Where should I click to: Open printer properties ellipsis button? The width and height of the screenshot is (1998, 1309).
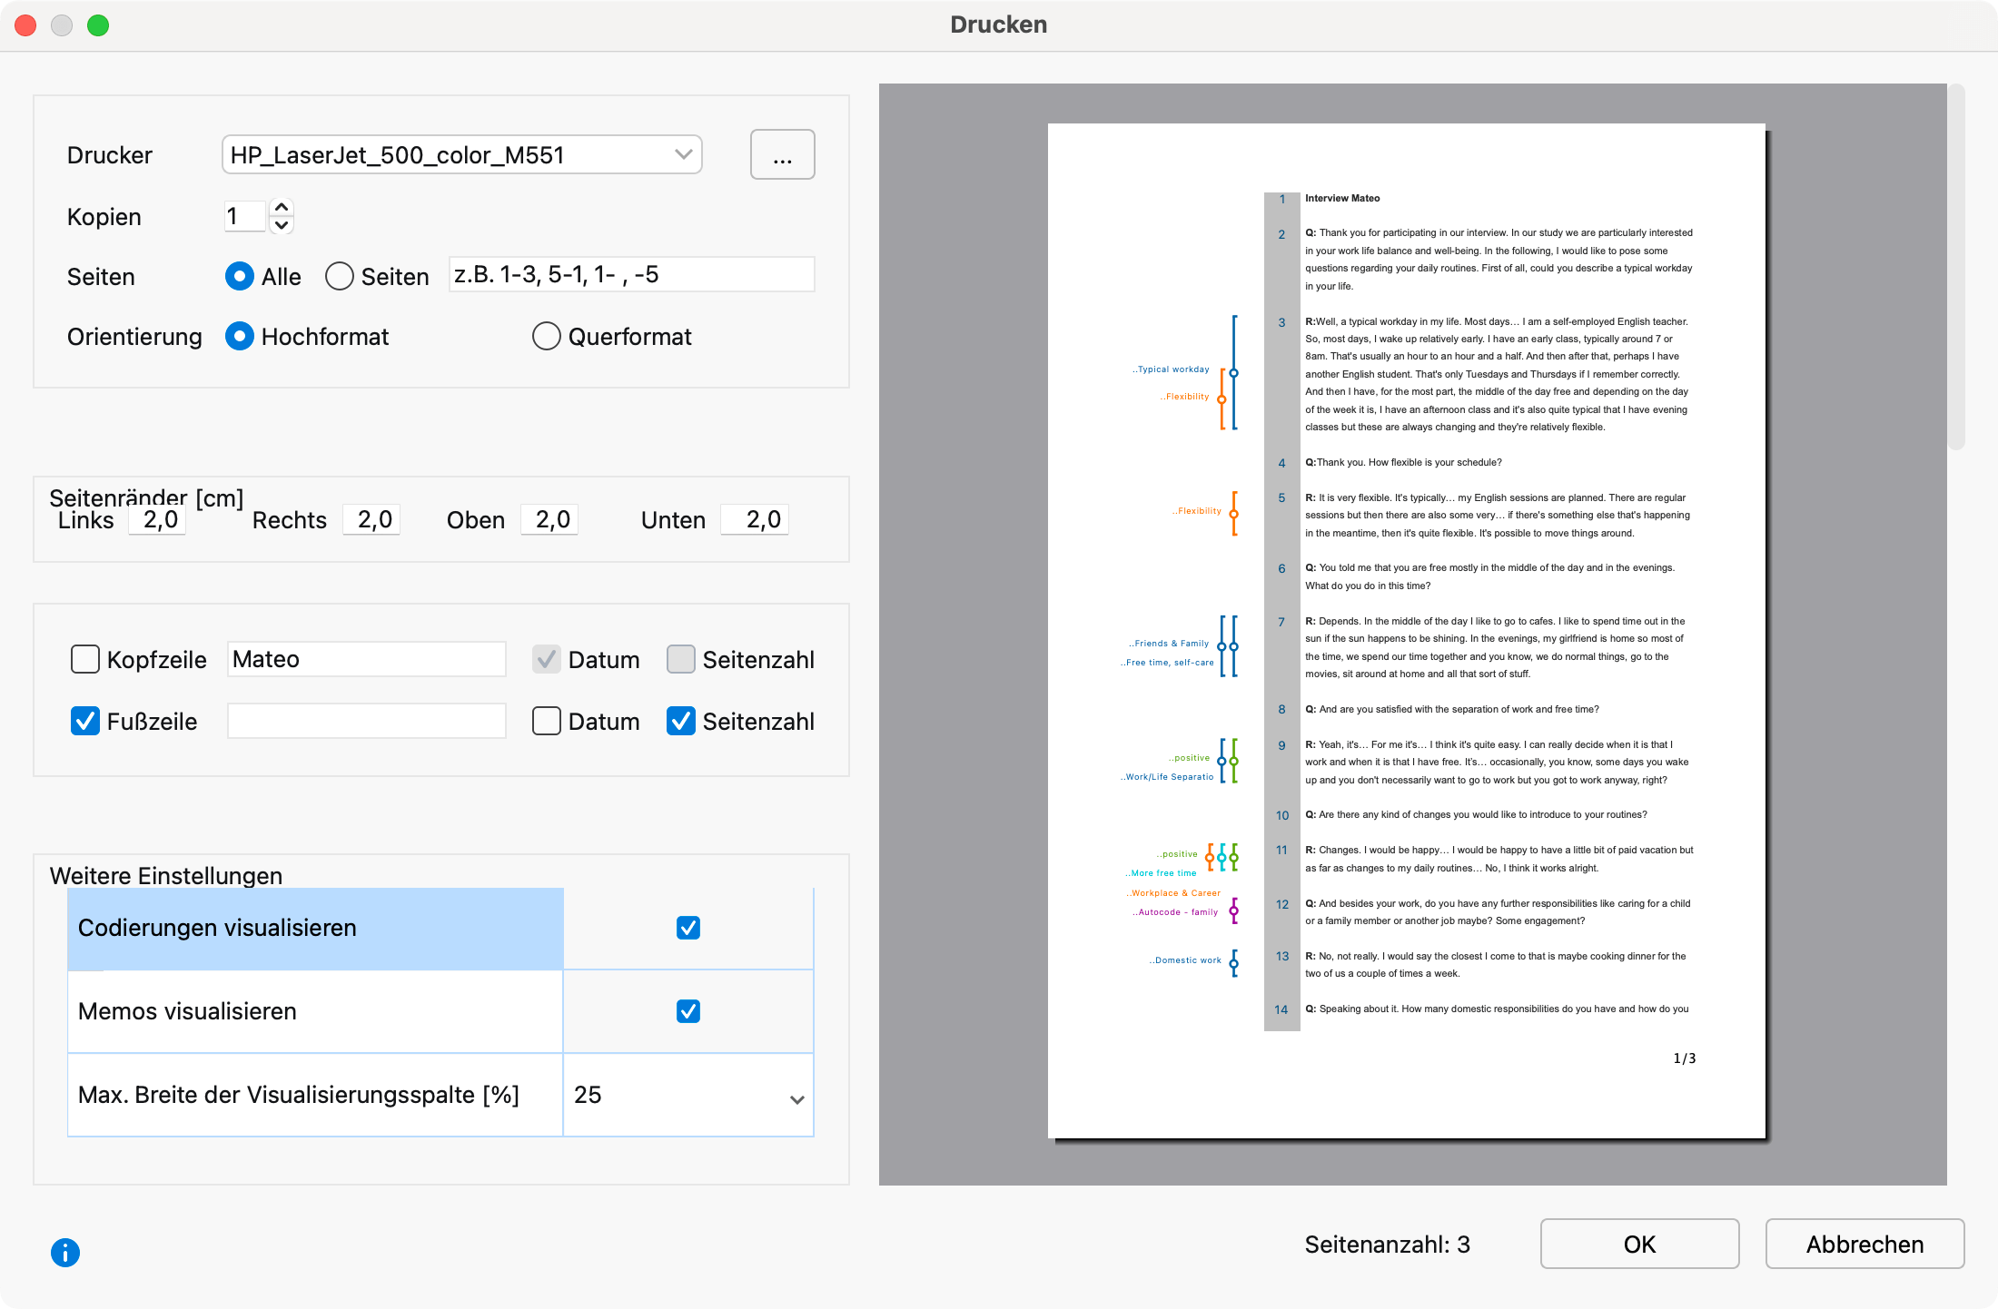(782, 155)
